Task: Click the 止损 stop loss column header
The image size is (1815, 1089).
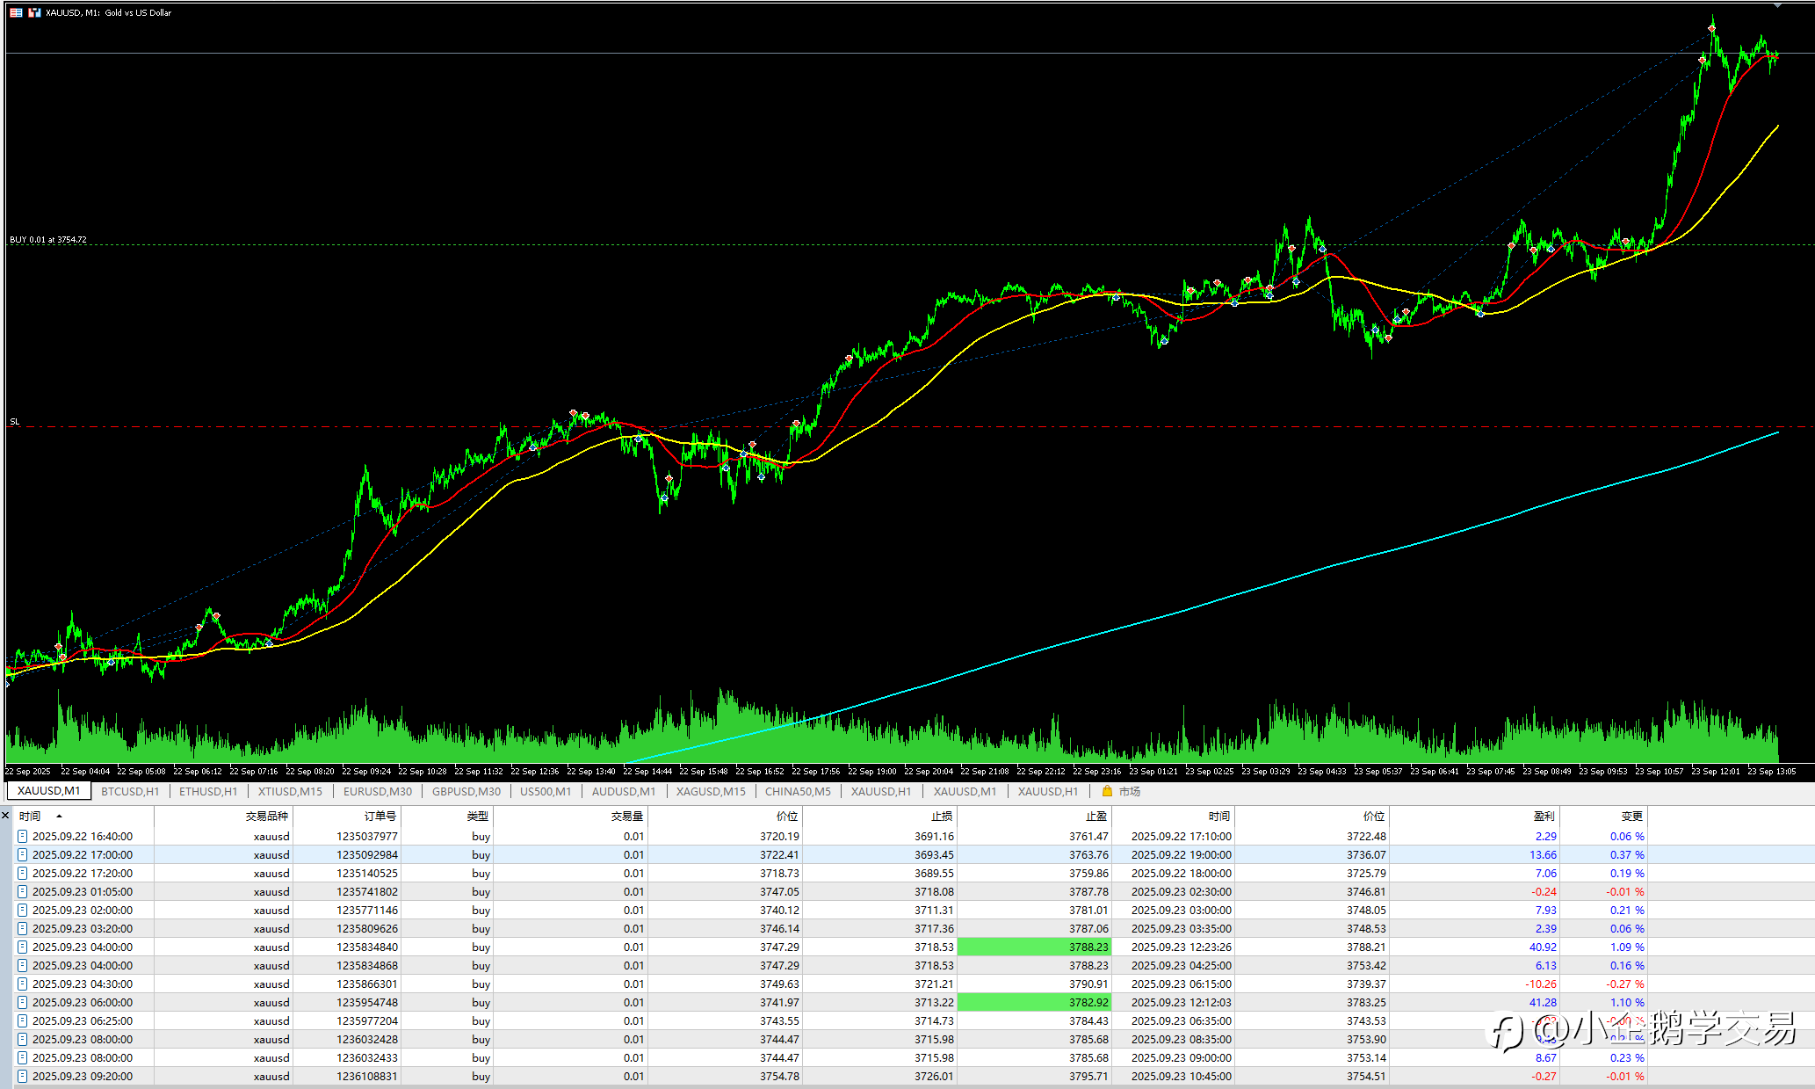Action: pos(941,817)
